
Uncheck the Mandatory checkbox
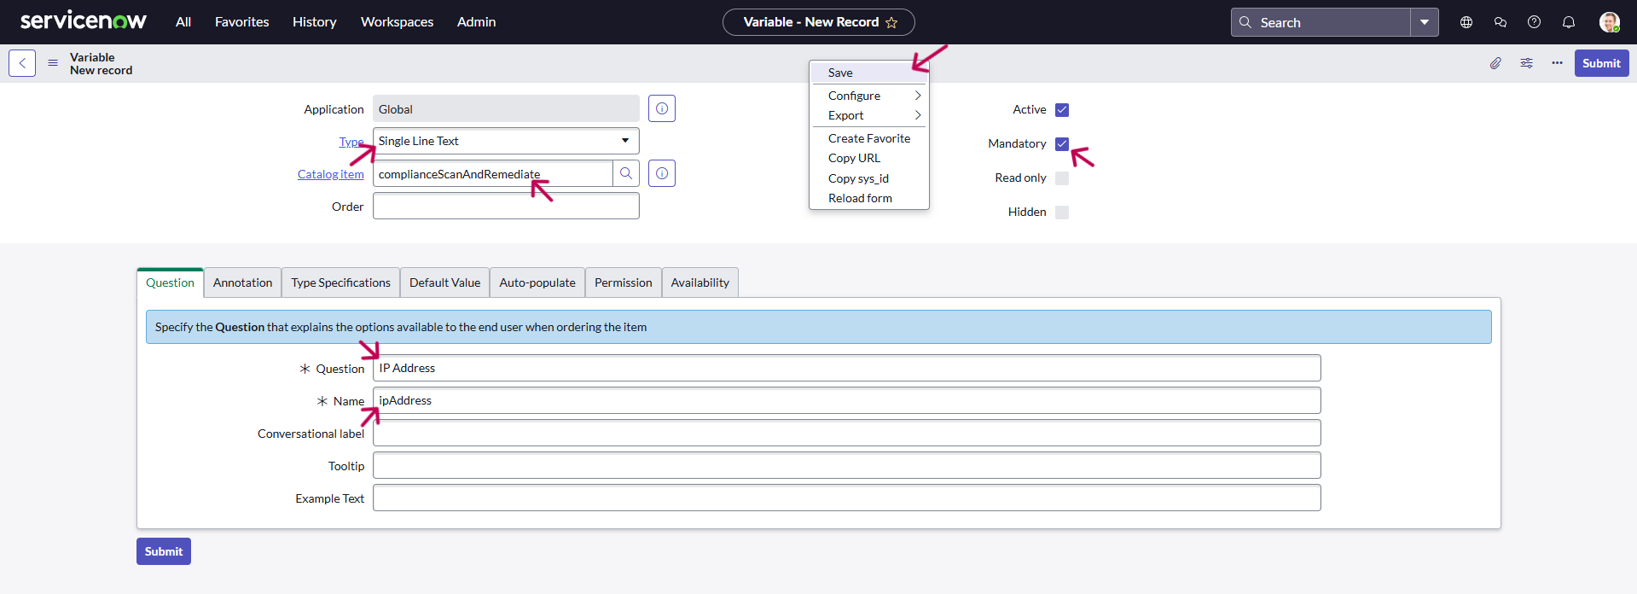point(1062,144)
